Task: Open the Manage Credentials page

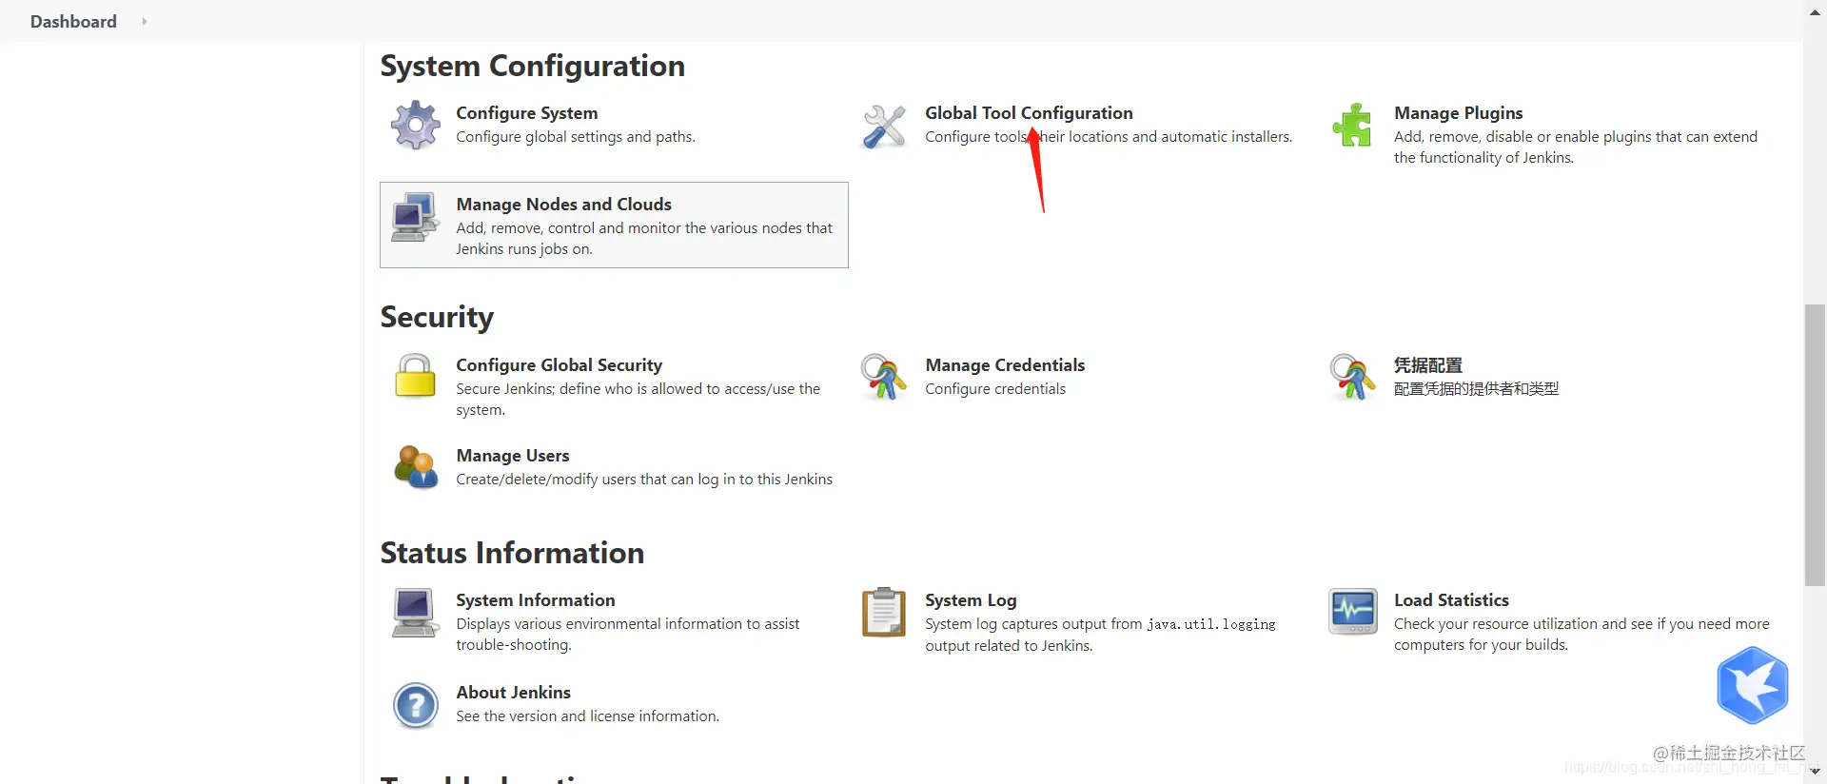Action: 1005,365
